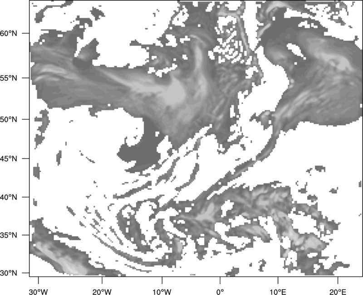Image resolution: width=363 pixels, height=295 pixels.
Task: Click the 45°N latitude label
Action: pos(9,158)
